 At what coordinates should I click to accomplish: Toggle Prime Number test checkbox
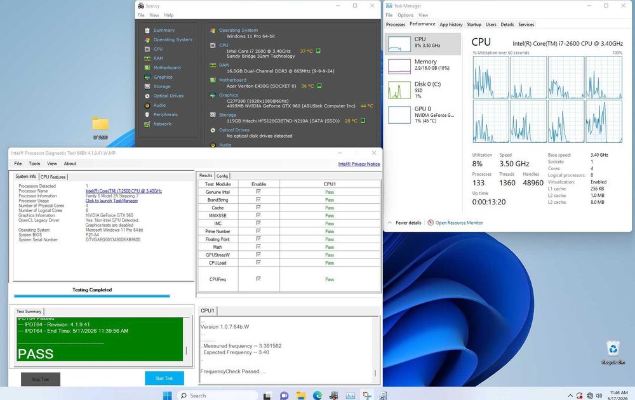(258, 230)
